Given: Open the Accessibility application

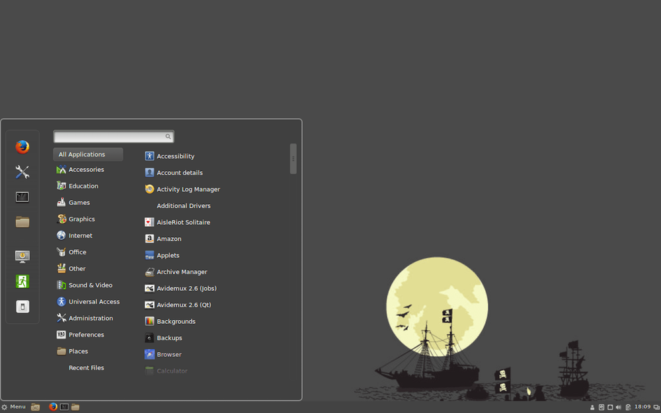Looking at the screenshot, I should coord(169,156).
